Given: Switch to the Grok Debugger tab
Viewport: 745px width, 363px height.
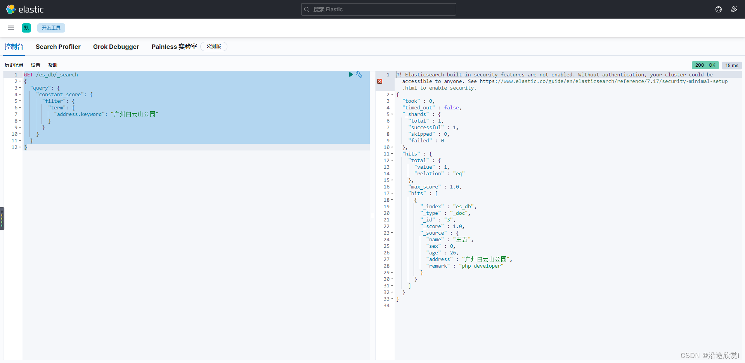Looking at the screenshot, I should tap(116, 47).
